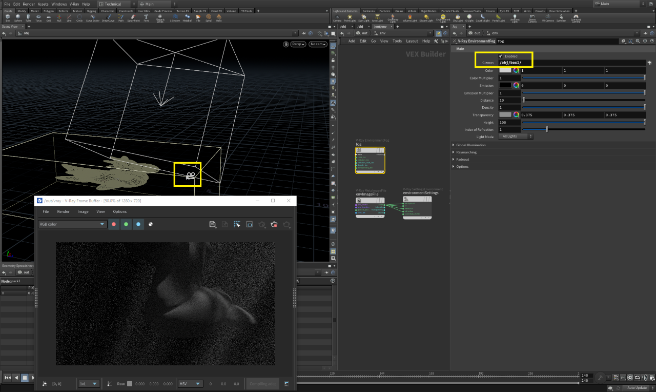Viewport: 656px width, 392px height.
Task: Open parameter gear menu for fog node
Action: pos(623,41)
